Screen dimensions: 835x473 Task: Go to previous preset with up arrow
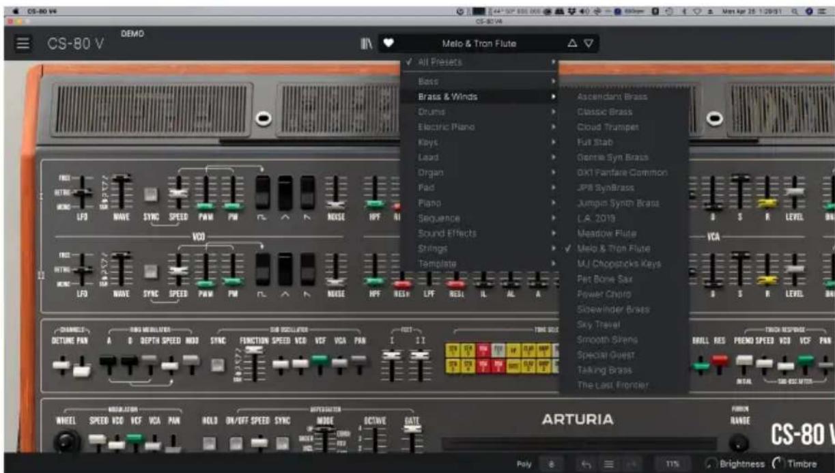[x=572, y=44]
